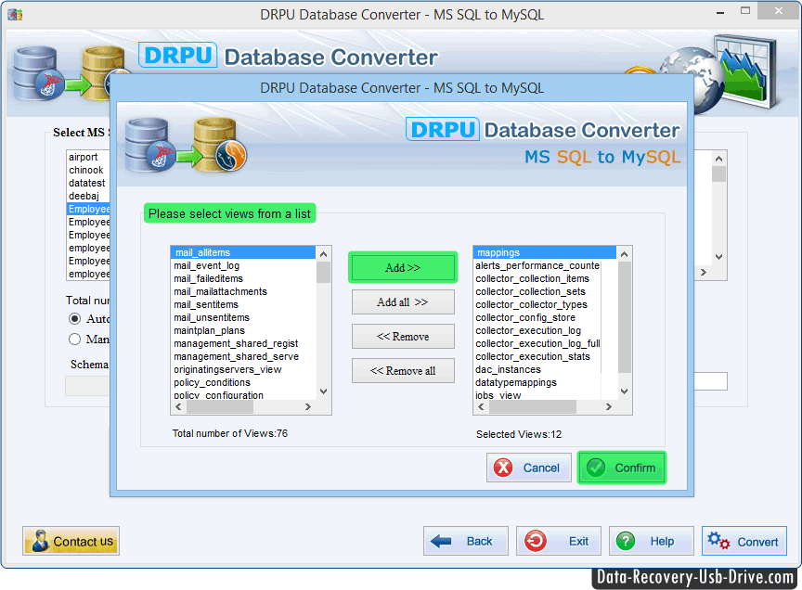Image resolution: width=802 pixels, height=590 pixels.
Task: Click up arrow of available views scrollbar
Action: (323, 253)
